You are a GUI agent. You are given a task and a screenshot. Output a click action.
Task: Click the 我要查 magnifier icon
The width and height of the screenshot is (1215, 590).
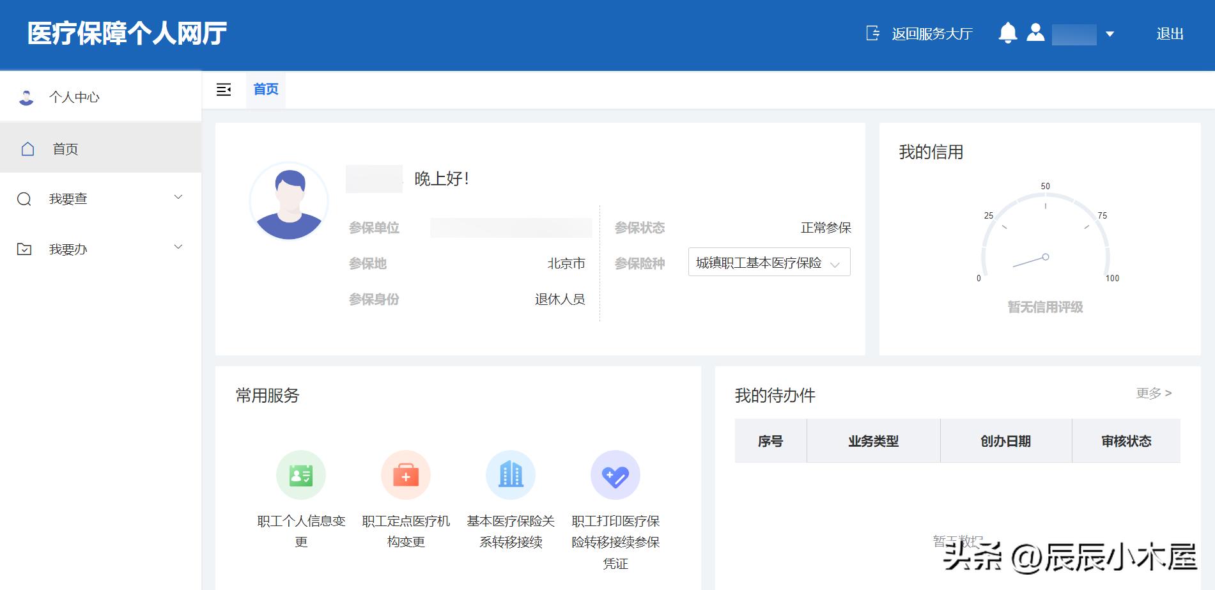(24, 198)
